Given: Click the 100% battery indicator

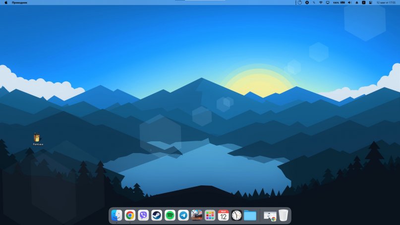Looking at the screenshot, I should point(339,2).
